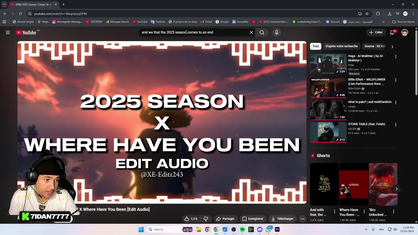This screenshot has height=235, width=418.
Task: Open options for the Bro Unlocked Short
Action: 393,211
